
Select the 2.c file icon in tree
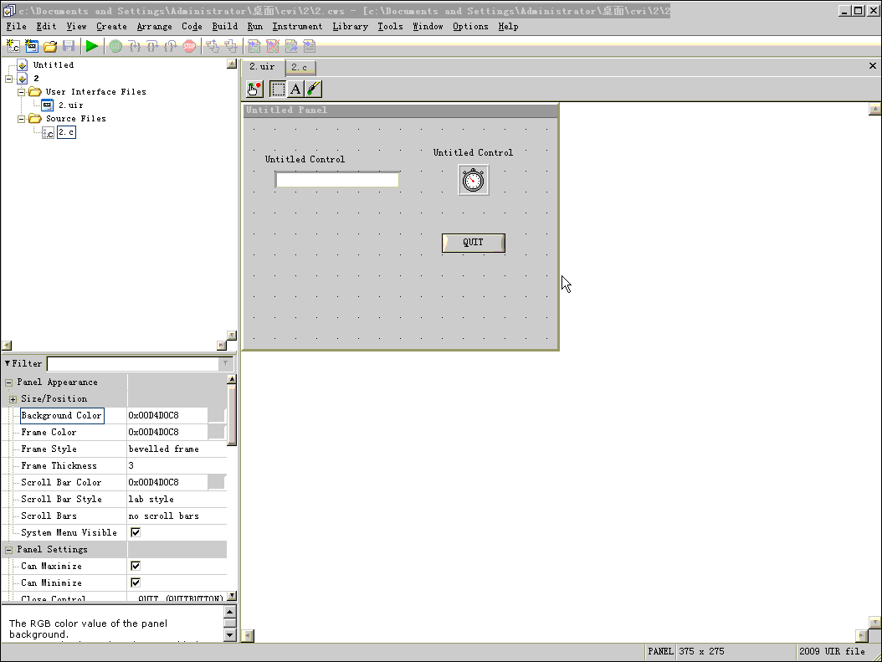click(x=48, y=132)
